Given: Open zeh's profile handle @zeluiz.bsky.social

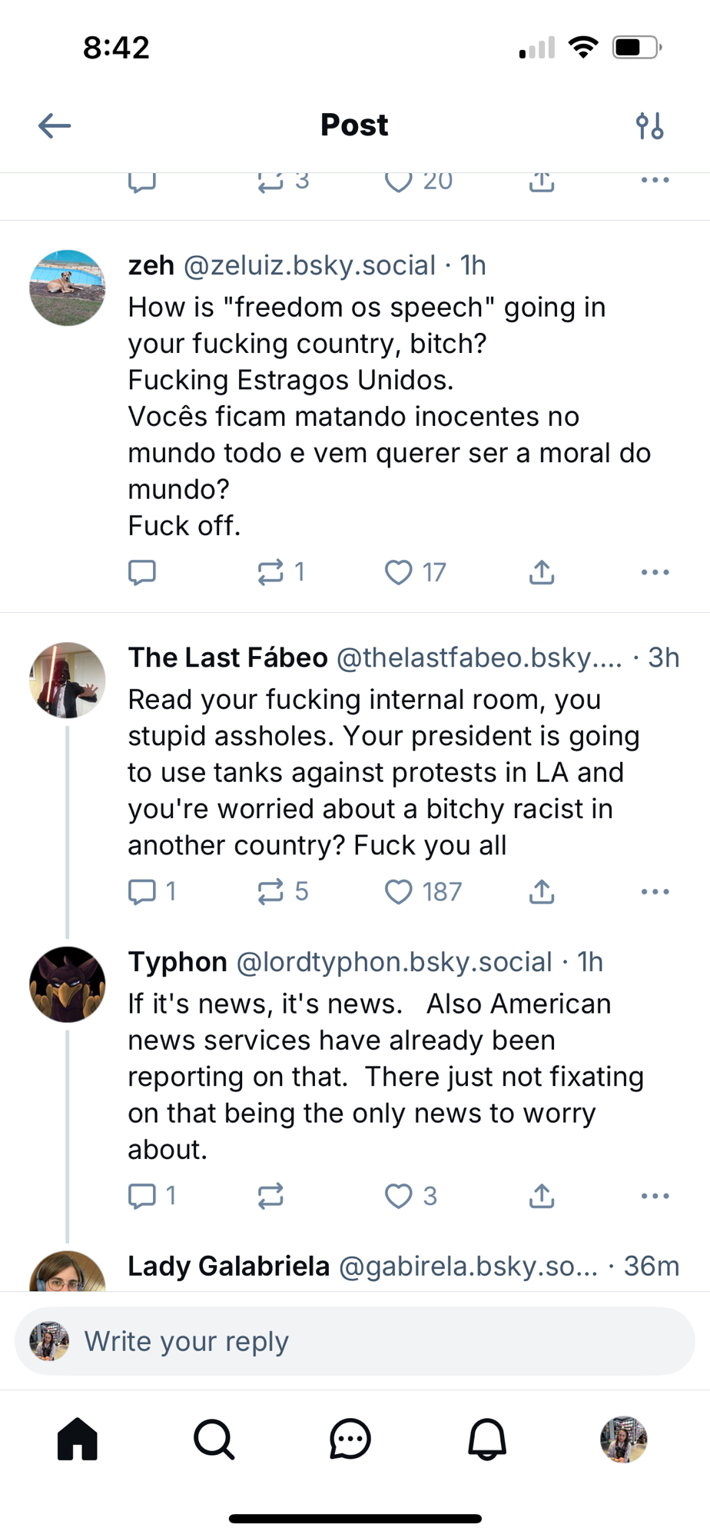Looking at the screenshot, I should tap(309, 265).
